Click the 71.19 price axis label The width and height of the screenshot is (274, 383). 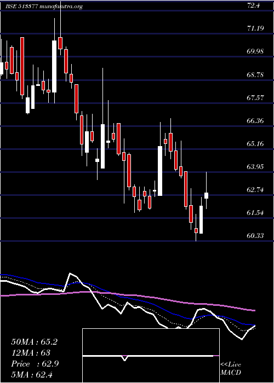255,28
